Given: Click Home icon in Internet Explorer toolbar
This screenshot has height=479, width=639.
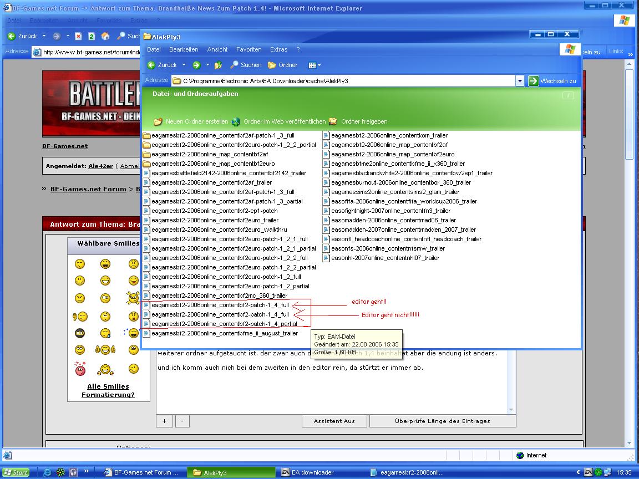Looking at the screenshot, I should pyautogui.click(x=105, y=36).
